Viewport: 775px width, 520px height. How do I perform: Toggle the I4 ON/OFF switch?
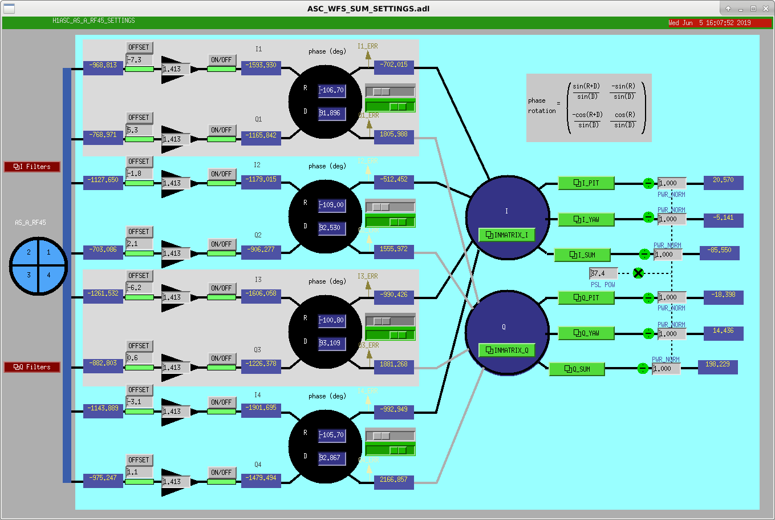coord(221,402)
